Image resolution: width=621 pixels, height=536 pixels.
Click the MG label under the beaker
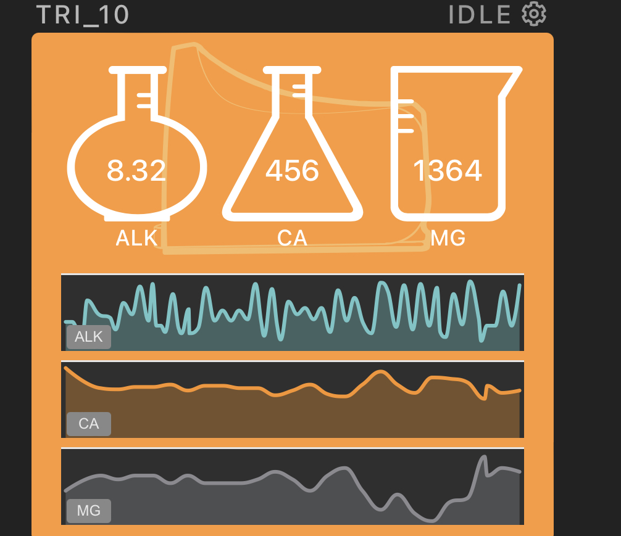click(448, 238)
